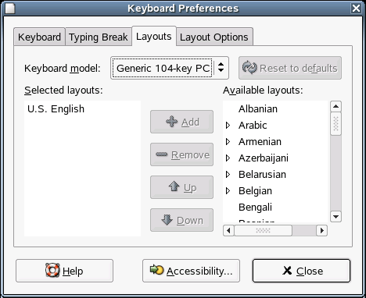The image size is (366, 298).
Task: Click the vertical scrollbar down arrow
Action: point(335,216)
